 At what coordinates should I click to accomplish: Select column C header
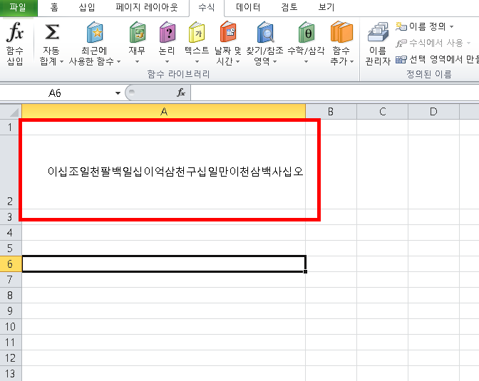click(x=383, y=111)
